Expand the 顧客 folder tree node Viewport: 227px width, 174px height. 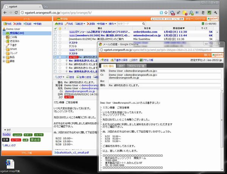pos(4,61)
